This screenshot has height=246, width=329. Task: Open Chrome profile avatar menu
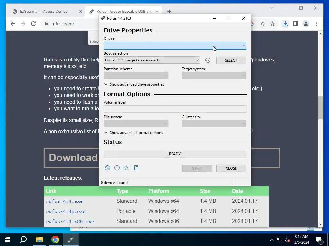[x=306, y=24]
